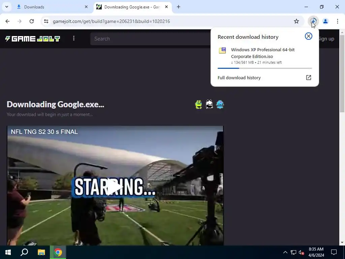
Task: Click the Sign up button
Action: pos(326,39)
